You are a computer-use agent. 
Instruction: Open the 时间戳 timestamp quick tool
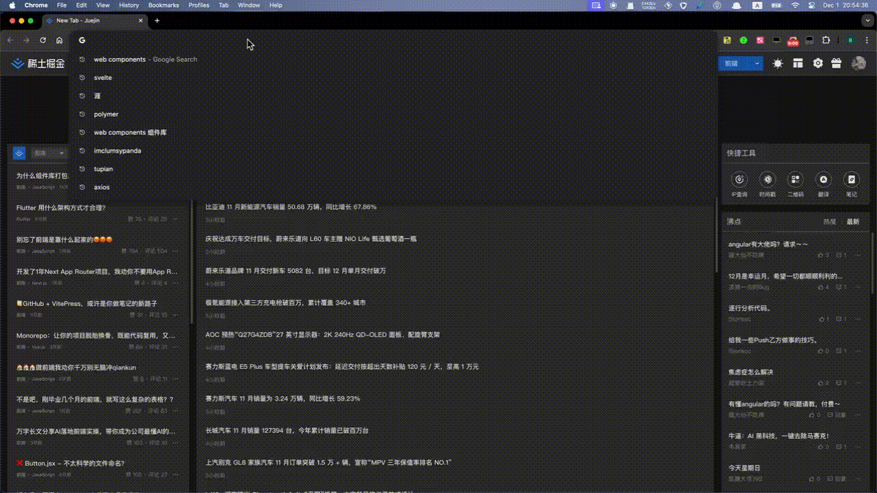[x=767, y=179]
